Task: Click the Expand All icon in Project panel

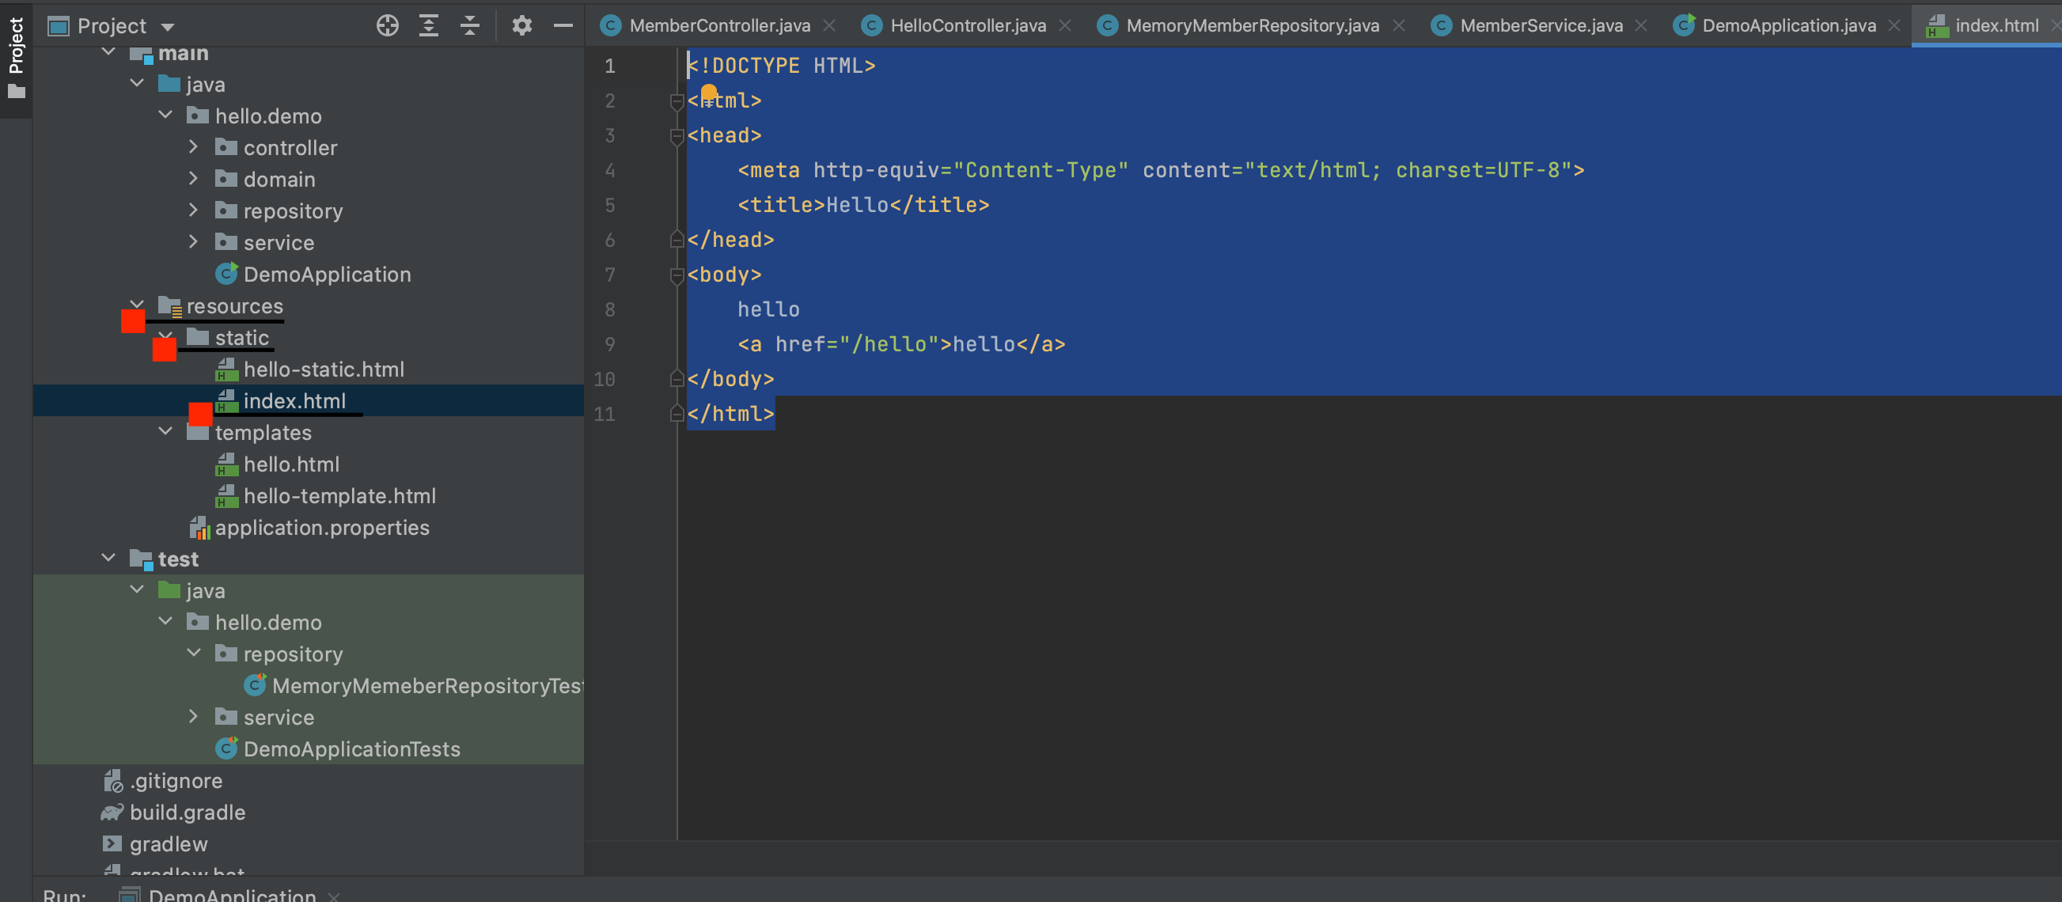Action: click(429, 25)
